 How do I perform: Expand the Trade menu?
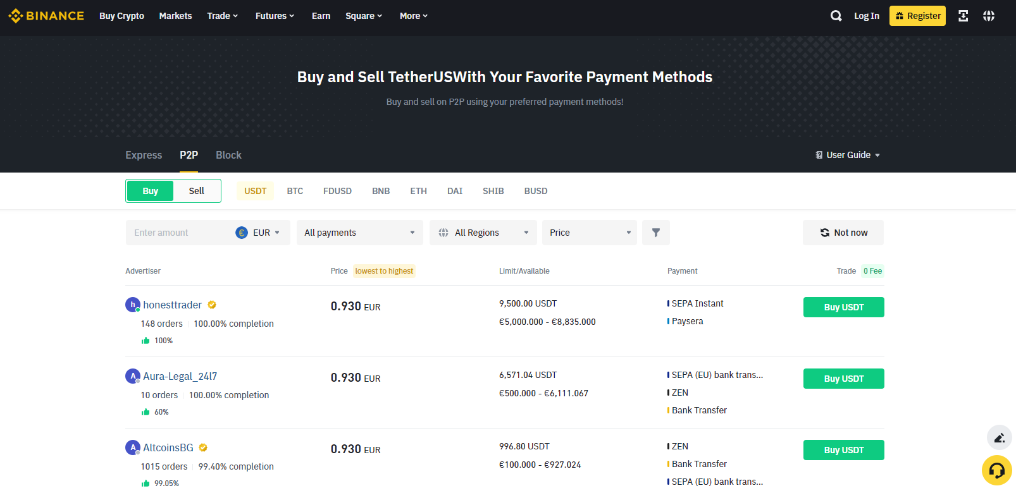click(x=223, y=16)
